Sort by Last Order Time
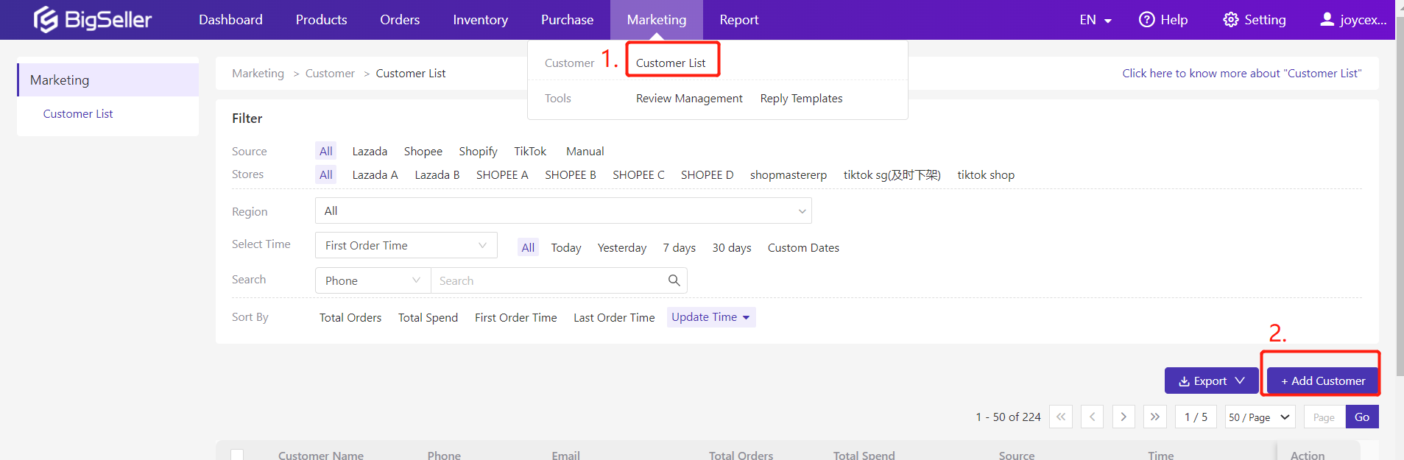Viewport: 1404px width, 460px height. (x=614, y=318)
